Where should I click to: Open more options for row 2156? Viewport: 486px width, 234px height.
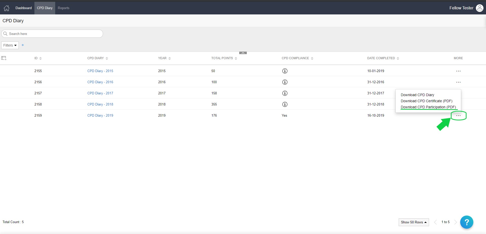(458, 82)
